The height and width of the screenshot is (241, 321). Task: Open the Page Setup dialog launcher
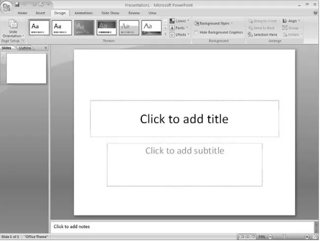(23, 41)
